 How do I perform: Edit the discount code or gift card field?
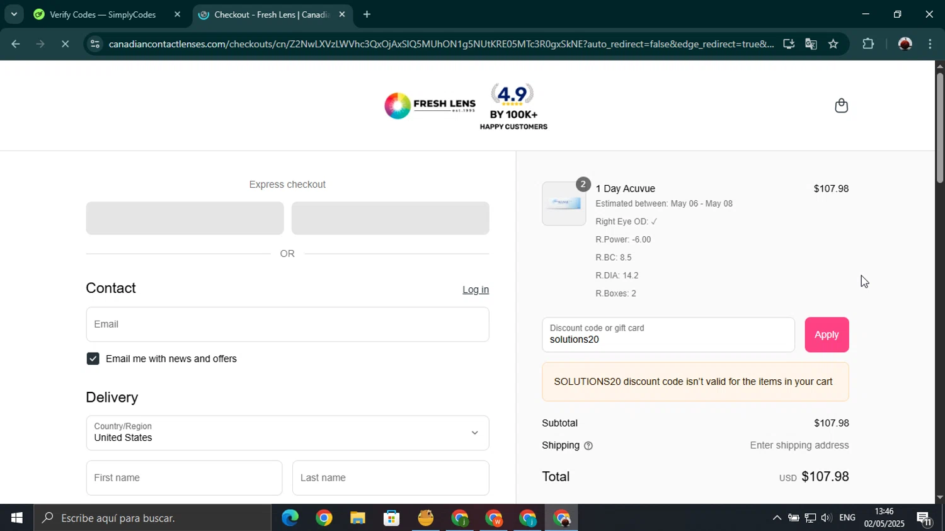point(668,335)
